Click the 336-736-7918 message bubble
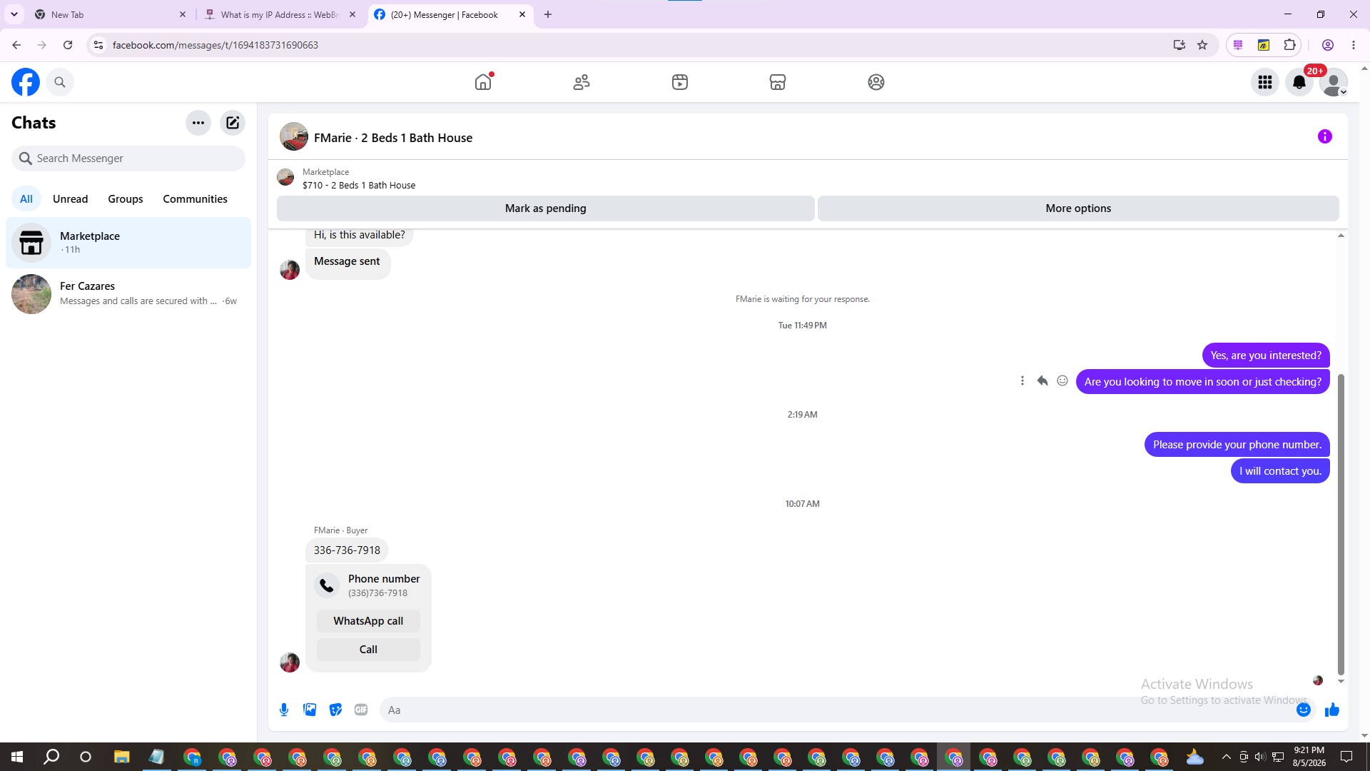Viewport: 1370px width, 771px height. pos(347,550)
